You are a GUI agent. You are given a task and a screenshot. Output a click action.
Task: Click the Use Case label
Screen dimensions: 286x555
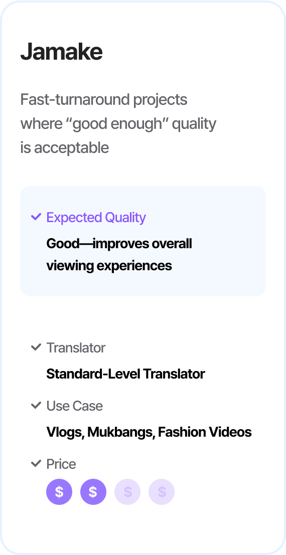point(74,406)
